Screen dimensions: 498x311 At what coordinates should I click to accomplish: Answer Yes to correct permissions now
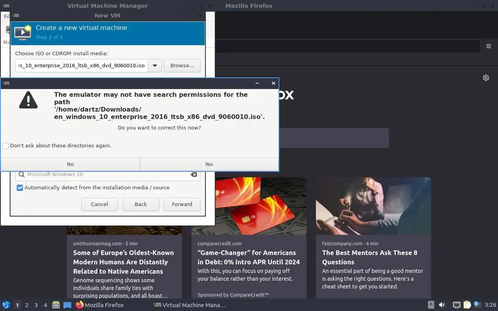pos(209,164)
